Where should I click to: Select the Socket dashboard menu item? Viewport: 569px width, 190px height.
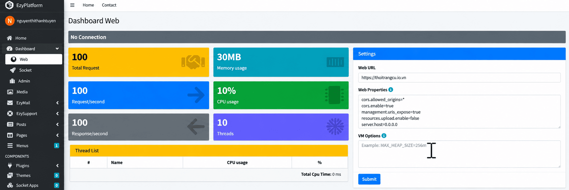[34, 70]
